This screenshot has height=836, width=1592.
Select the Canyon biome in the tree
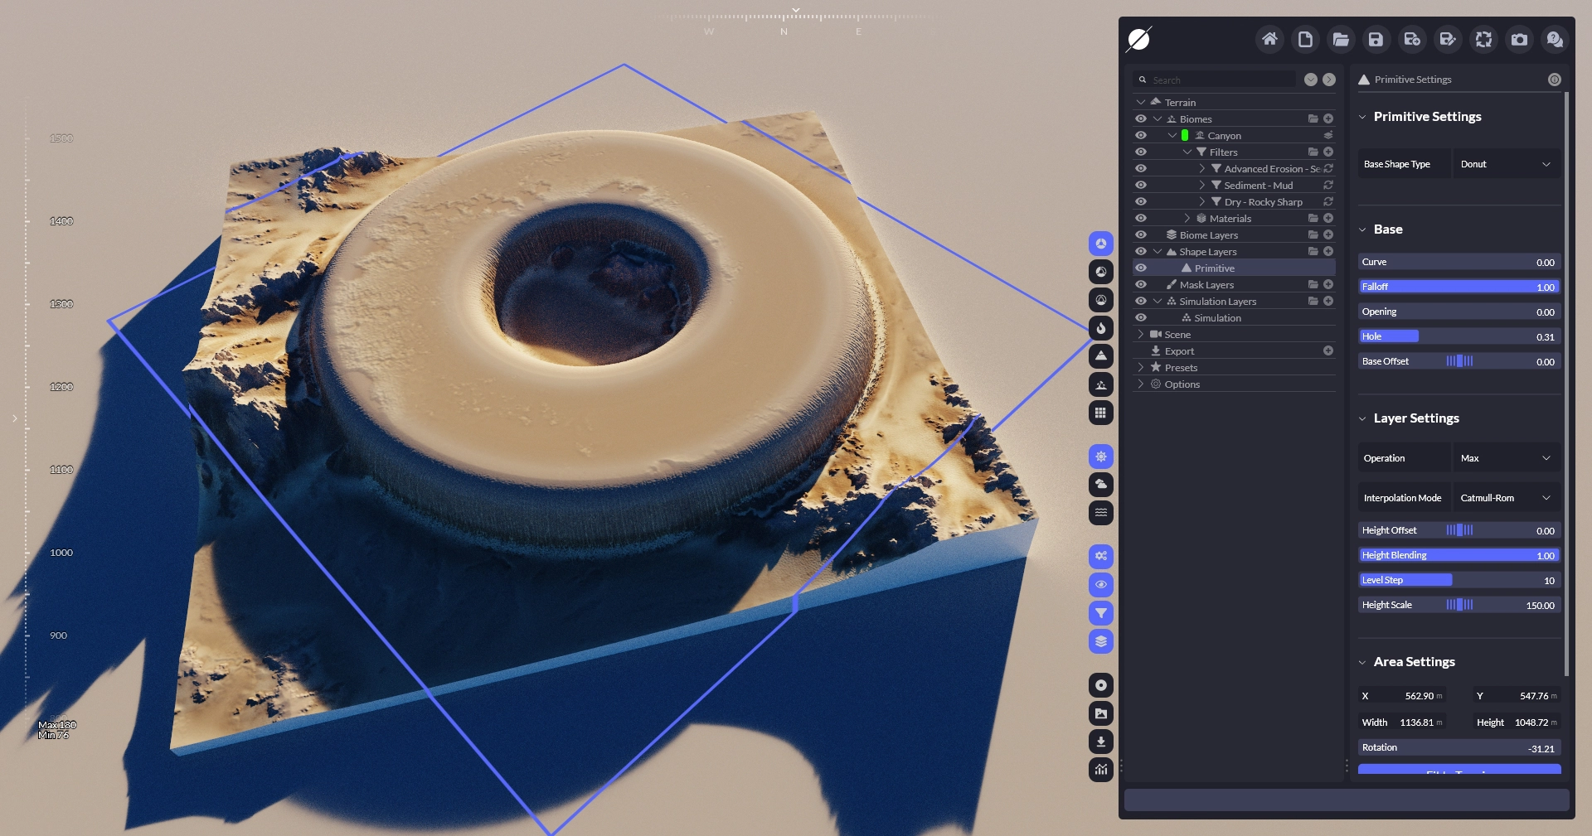coord(1224,136)
